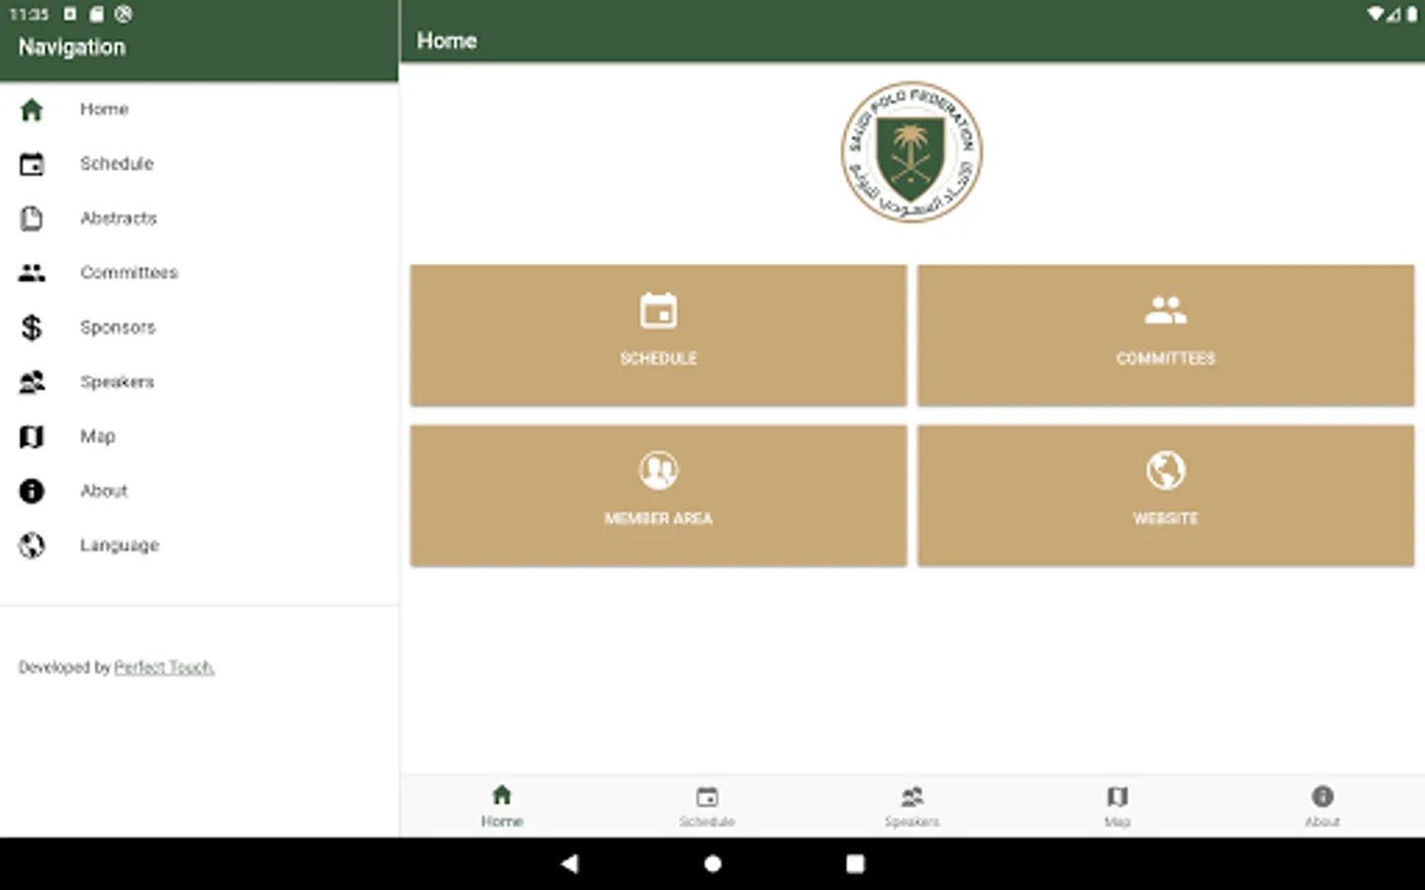1425x890 pixels.
Task: Open Committees from the navigation list
Action: 199,273
